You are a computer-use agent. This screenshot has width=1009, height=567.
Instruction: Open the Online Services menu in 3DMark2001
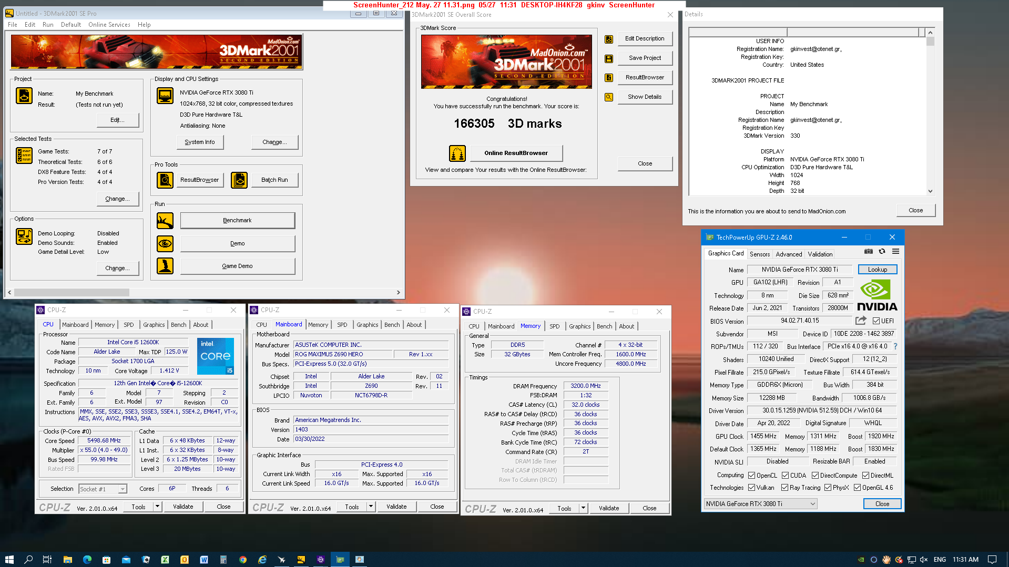[109, 25]
